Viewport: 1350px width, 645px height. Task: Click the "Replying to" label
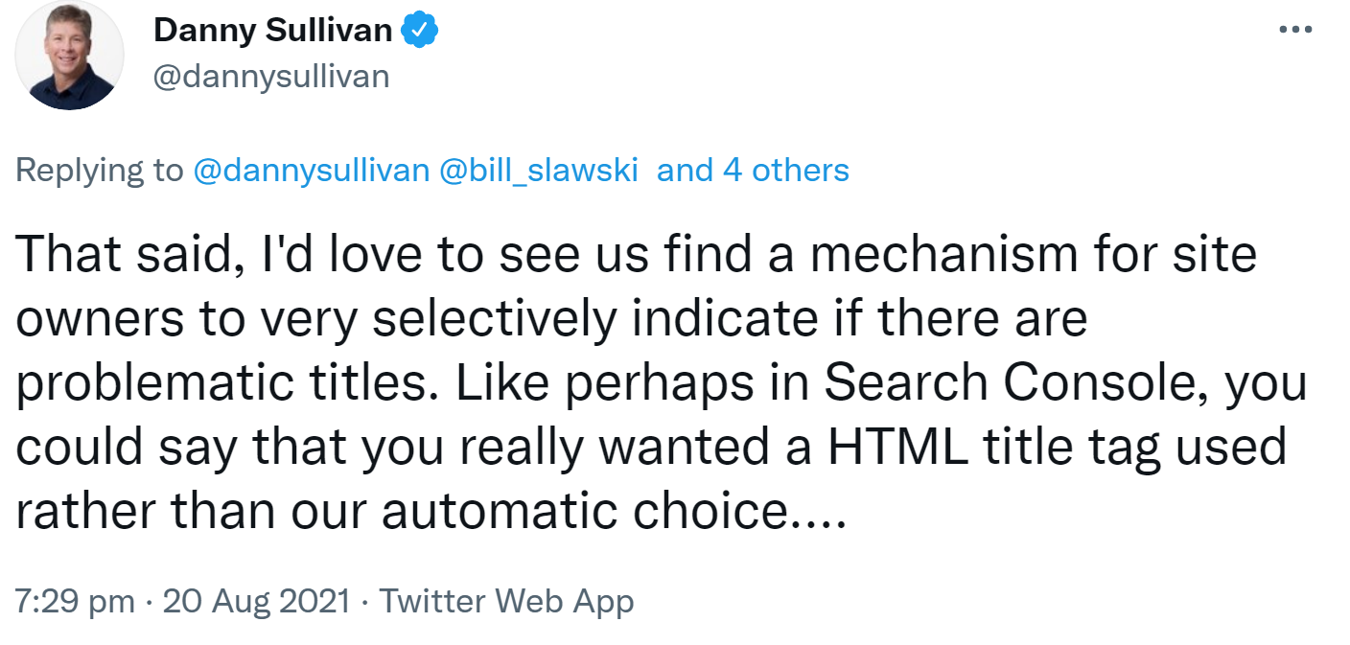99,171
